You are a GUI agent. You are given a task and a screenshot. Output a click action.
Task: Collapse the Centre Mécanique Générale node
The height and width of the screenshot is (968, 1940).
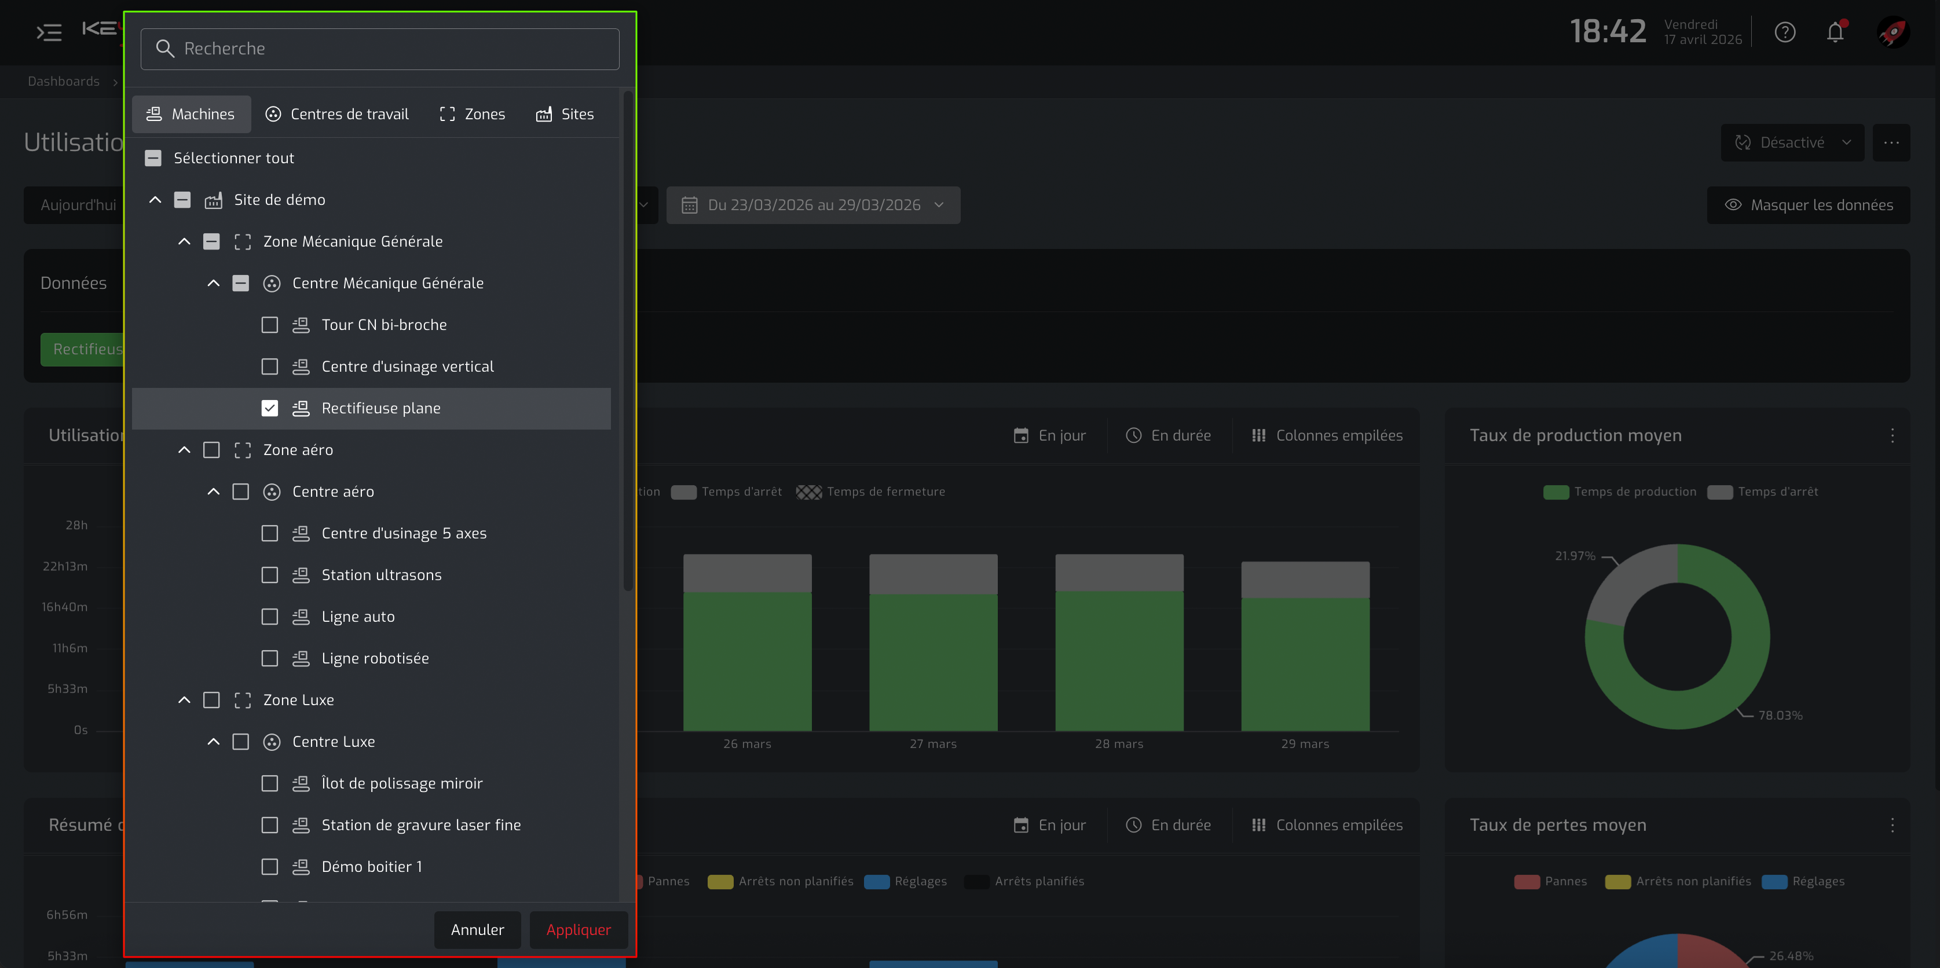pyautogui.click(x=214, y=284)
